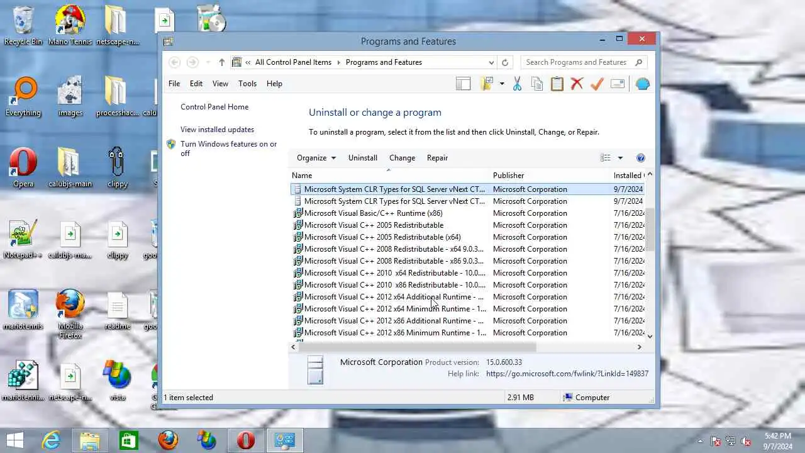Click the list scroll-down arrow
This screenshot has width=805, height=453.
pyautogui.click(x=650, y=336)
